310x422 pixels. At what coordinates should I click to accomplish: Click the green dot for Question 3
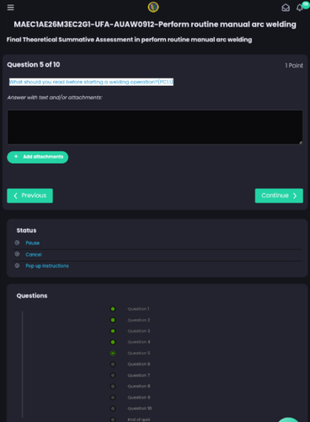coord(113,331)
